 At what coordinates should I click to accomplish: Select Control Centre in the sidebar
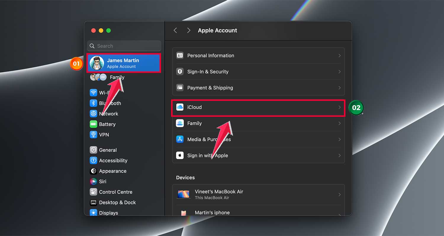click(x=115, y=192)
